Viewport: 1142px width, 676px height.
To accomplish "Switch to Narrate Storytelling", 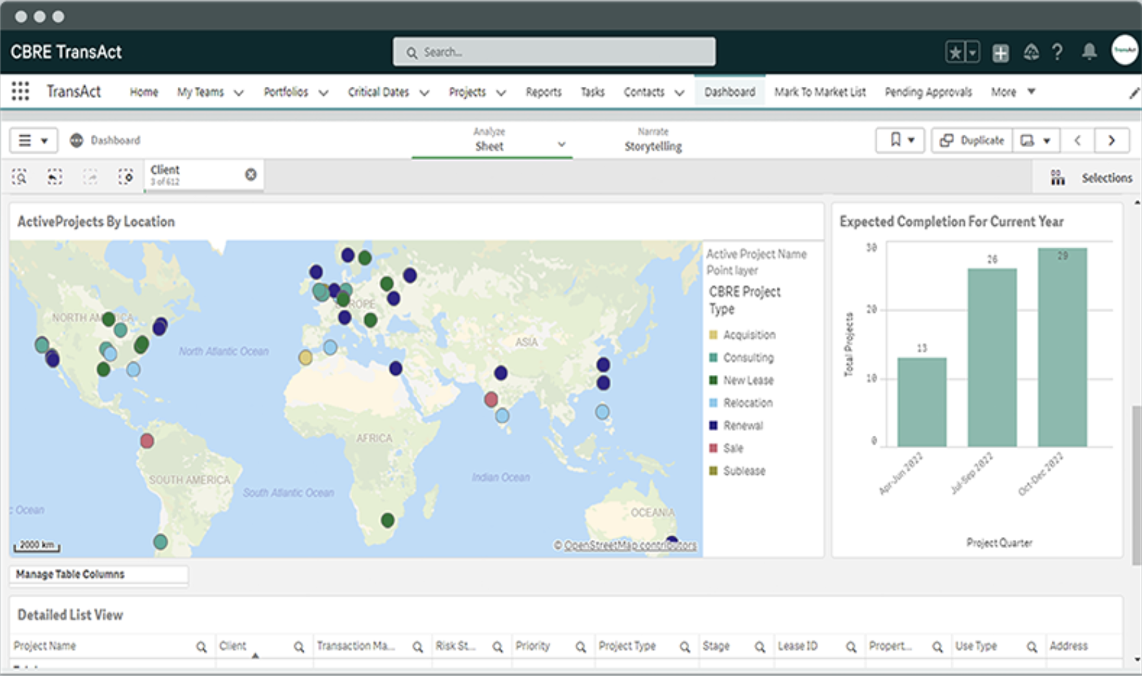I will click(x=653, y=139).
